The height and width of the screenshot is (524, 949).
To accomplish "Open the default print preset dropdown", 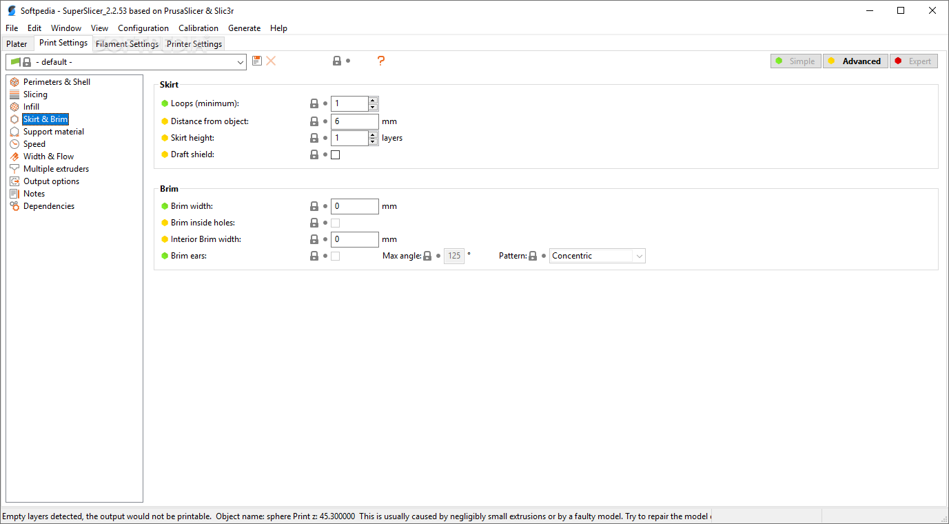I will tap(126, 62).
